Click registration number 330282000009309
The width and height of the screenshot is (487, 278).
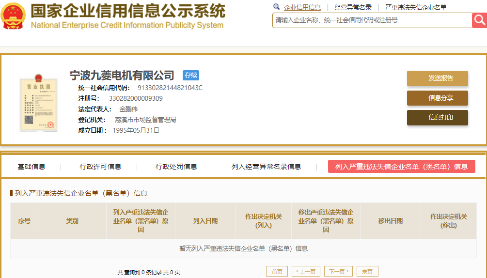pos(136,98)
